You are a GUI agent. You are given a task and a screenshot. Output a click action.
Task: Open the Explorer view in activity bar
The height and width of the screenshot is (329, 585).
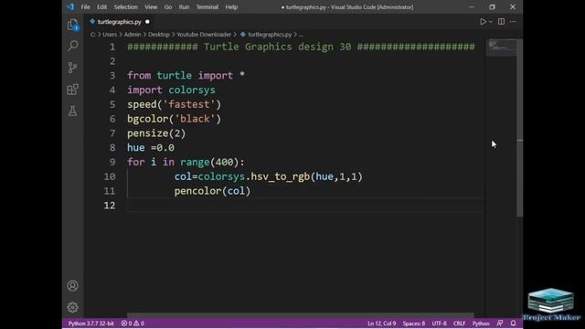(73, 25)
